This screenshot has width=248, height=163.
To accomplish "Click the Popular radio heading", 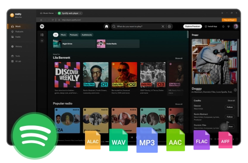I will point(63,103).
